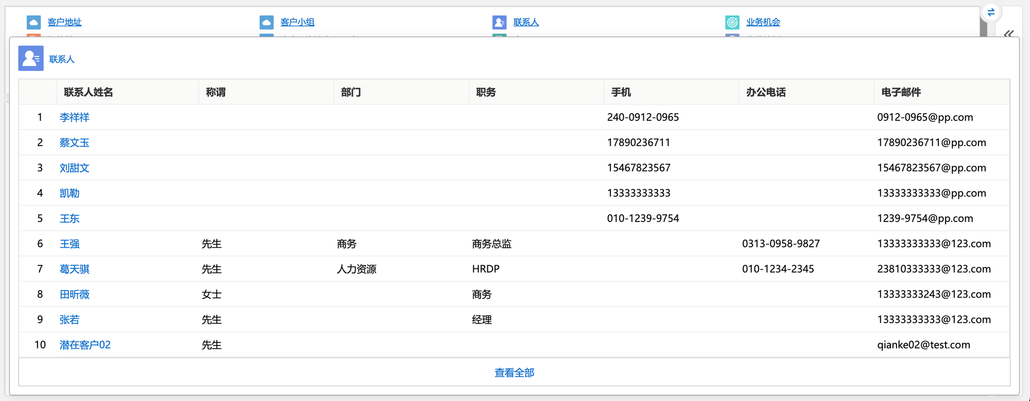Open contact 李祥祥

click(74, 117)
